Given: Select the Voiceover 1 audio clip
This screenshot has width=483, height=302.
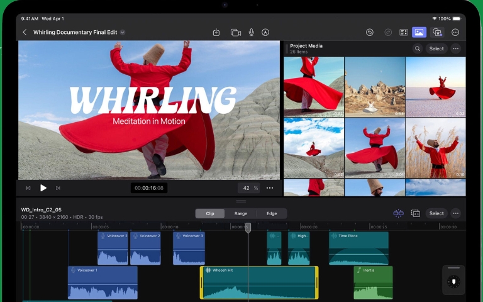Looking at the screenshot, I should [103, 282].
